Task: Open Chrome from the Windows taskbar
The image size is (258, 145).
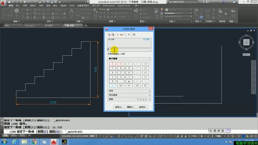Action: 34,142
